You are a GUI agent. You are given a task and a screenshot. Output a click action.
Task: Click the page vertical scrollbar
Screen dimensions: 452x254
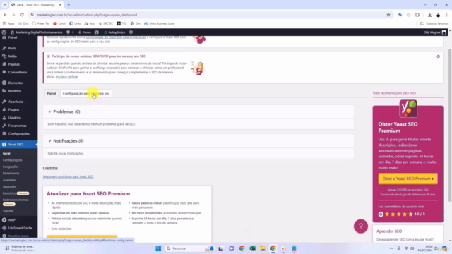[450, 126]
